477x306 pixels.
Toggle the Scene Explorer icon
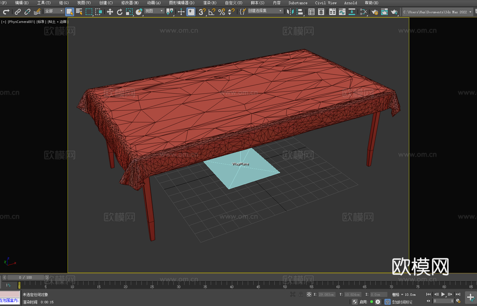311,12
